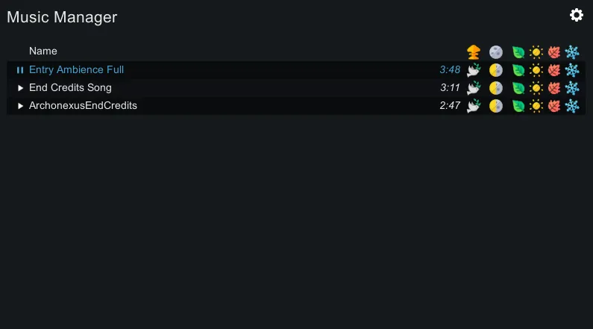Play the ArchonexusEndCredits track

tap(20, 106)
